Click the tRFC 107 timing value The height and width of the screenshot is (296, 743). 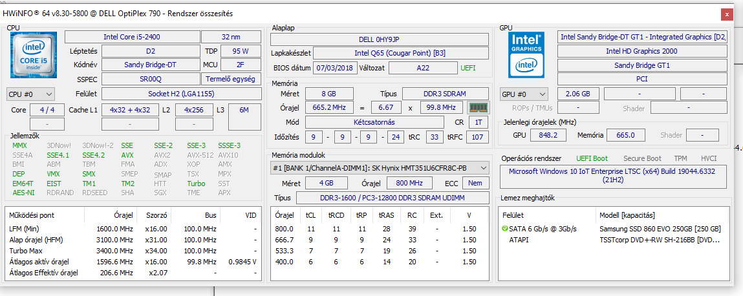tap(478, 138)
